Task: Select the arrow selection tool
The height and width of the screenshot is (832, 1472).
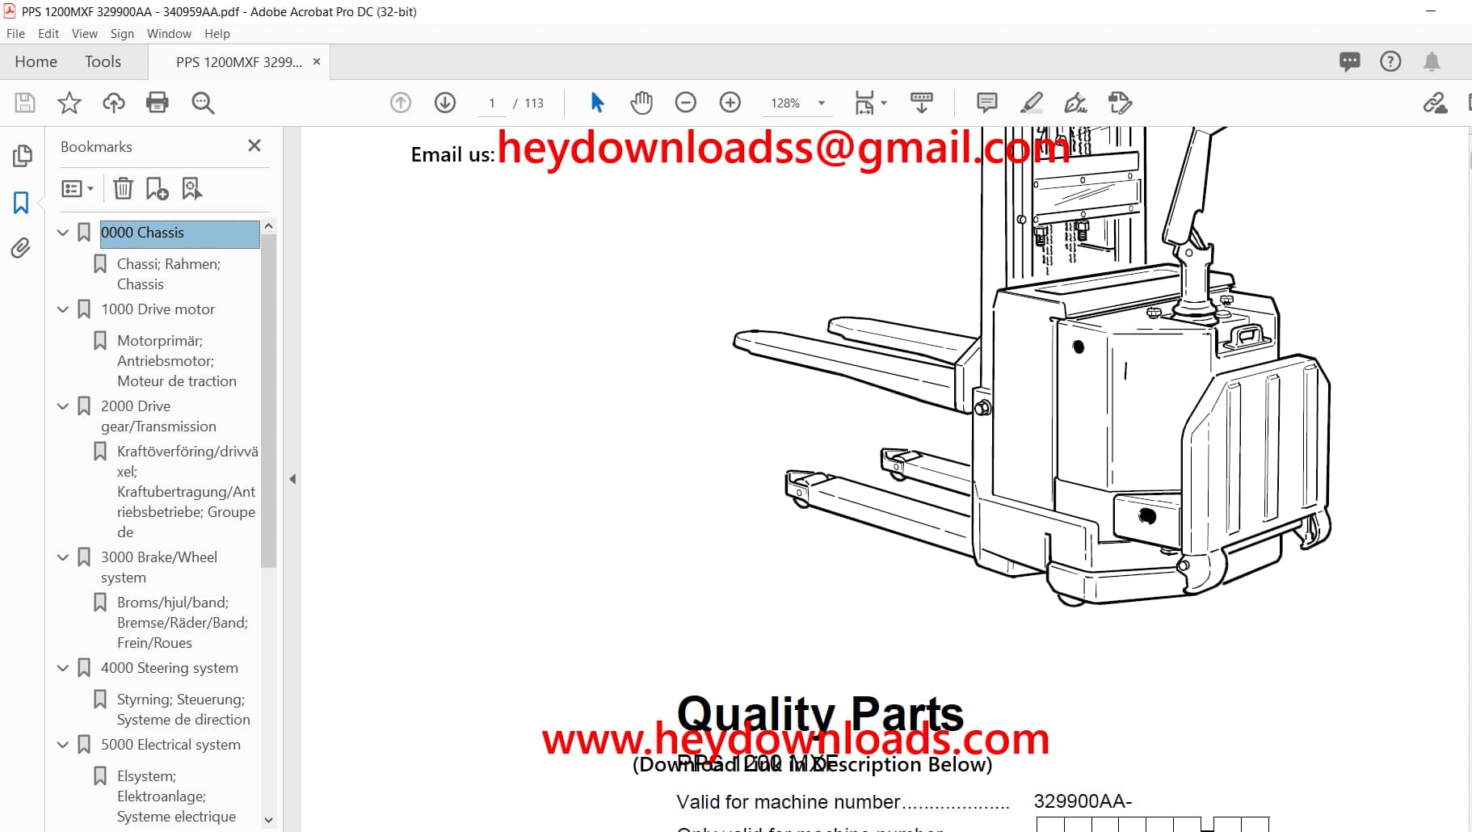Action: (x=597, y=103)
